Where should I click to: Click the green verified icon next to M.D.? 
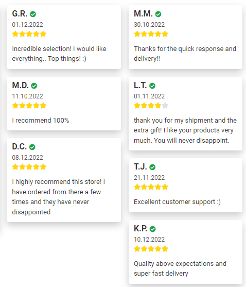[34, 86]
